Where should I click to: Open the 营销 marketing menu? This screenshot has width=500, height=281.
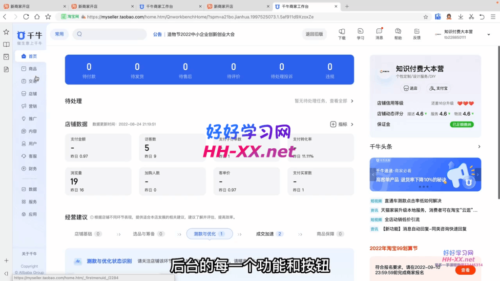click(29, 106)
